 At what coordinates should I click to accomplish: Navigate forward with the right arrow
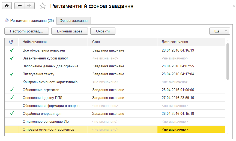29,6
